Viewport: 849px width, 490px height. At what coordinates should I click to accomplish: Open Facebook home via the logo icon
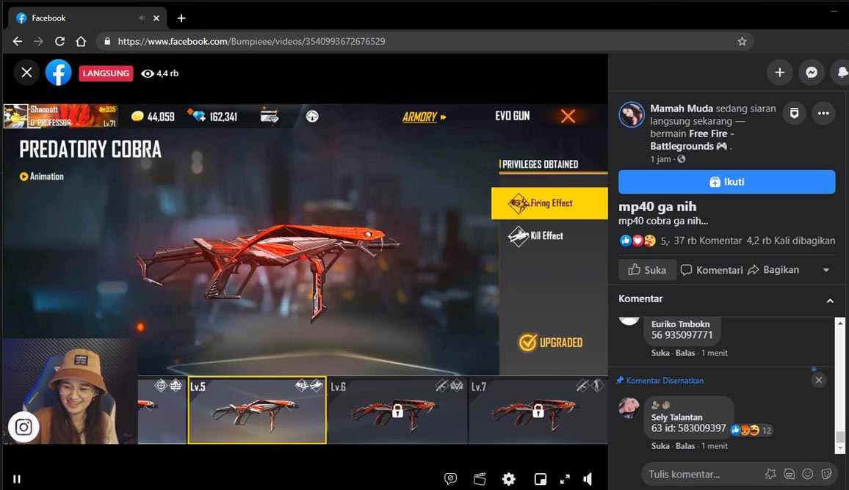59,73
